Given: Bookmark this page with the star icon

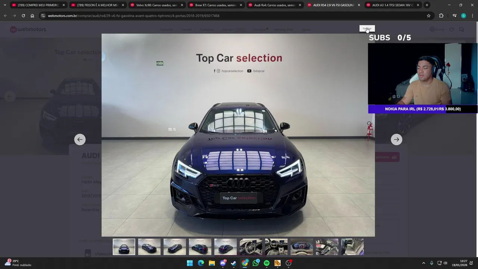Looking at the screenshot, I should coord(429,16).
